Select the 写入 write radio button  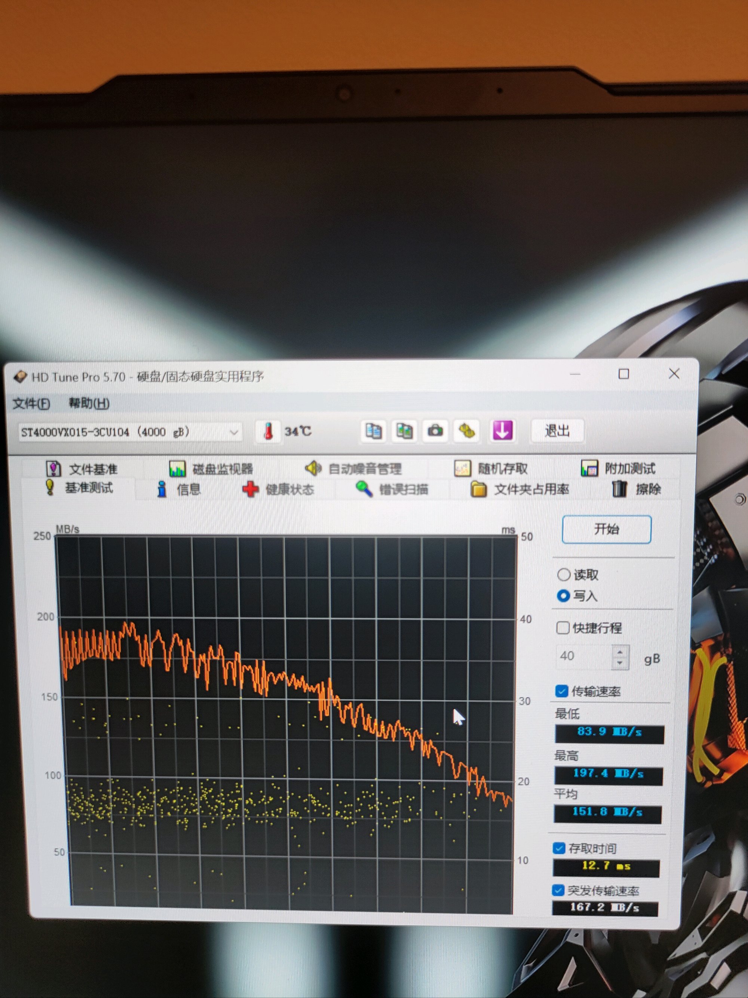coord(563,596)
